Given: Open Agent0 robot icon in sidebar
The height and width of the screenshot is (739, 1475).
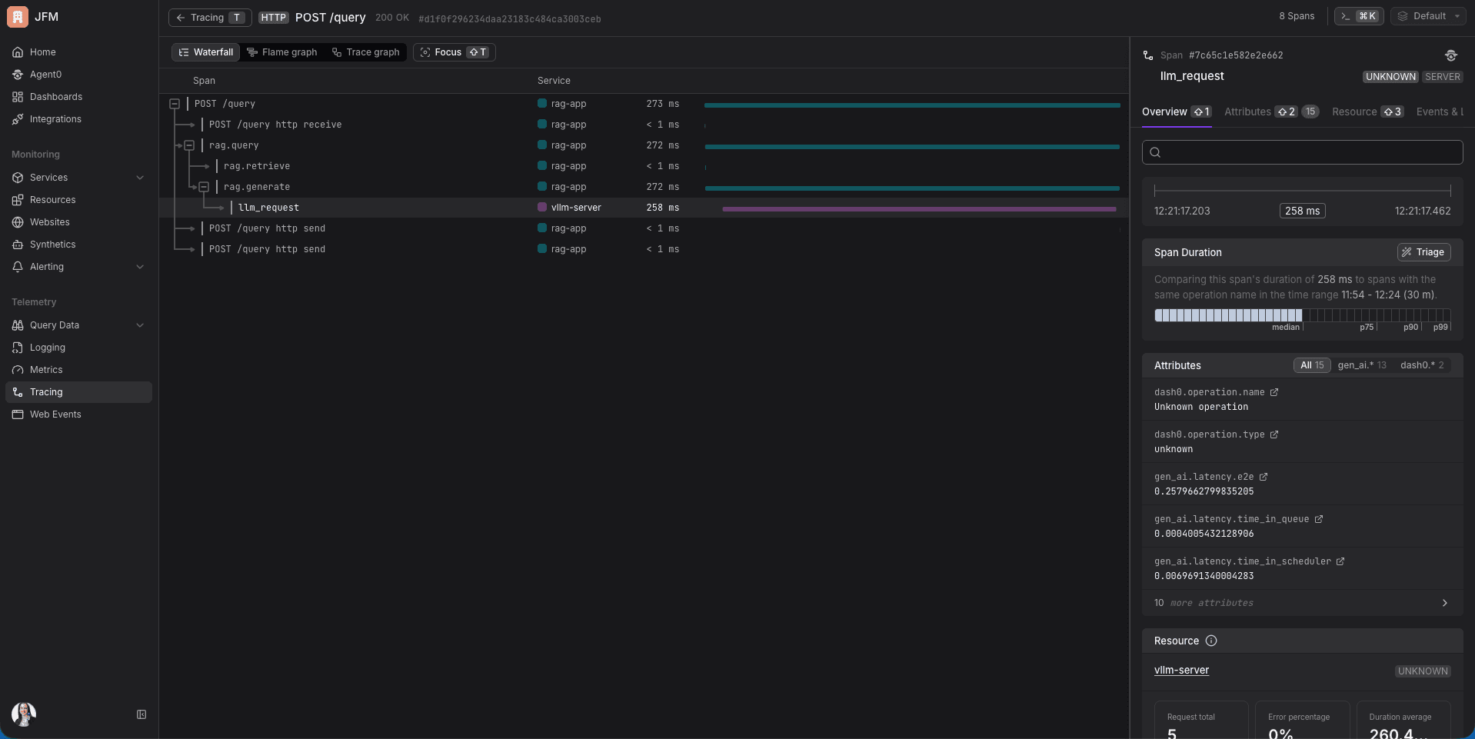Looking at the screenshot, I should click(x=18, y=75).
